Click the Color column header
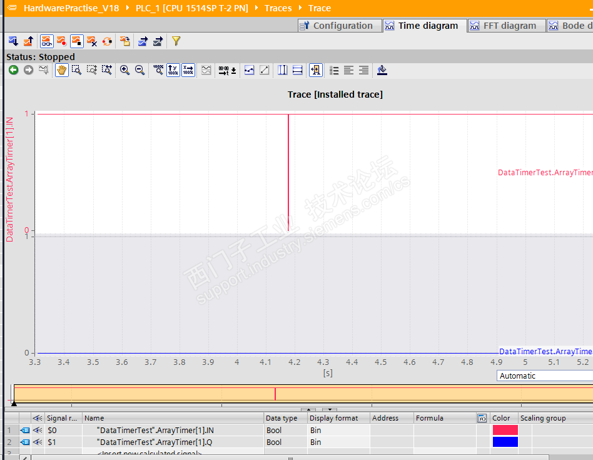 tap(504, 418)
